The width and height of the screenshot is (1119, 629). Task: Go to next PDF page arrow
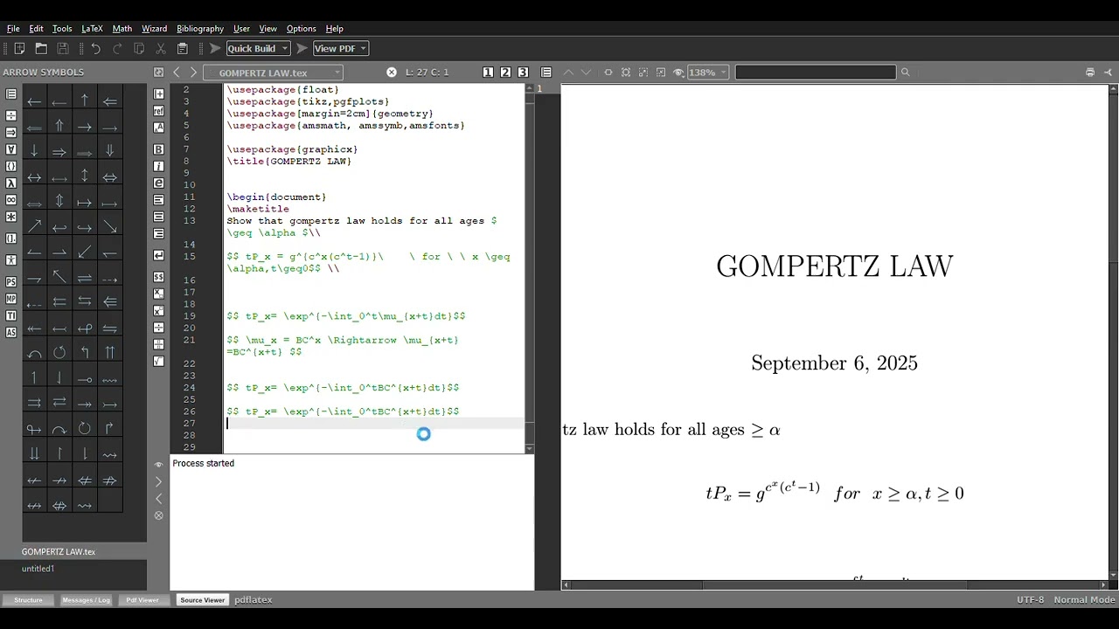[x=586, y=73]
